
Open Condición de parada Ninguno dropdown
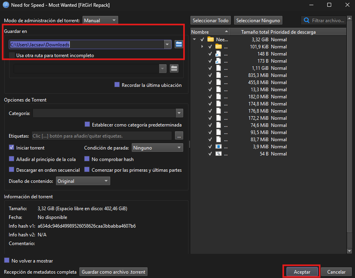click(157, 148)
